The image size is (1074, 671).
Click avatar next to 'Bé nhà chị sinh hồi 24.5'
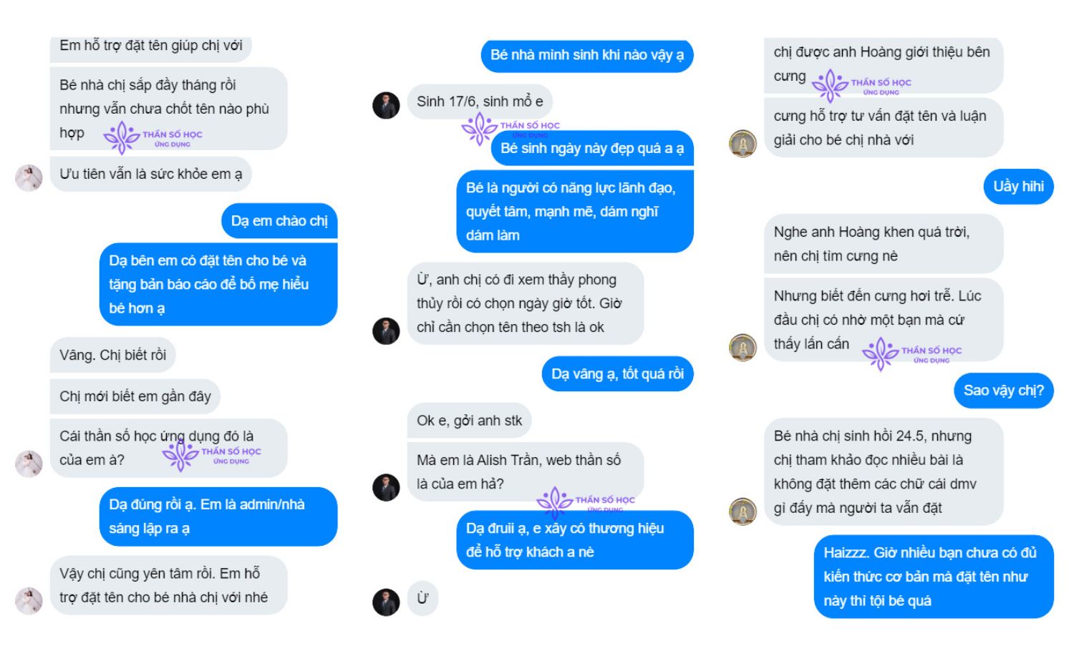(x=742, y=511)
